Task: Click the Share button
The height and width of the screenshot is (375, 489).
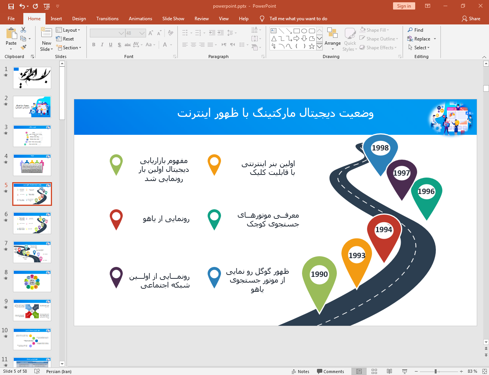Action: 471,19
